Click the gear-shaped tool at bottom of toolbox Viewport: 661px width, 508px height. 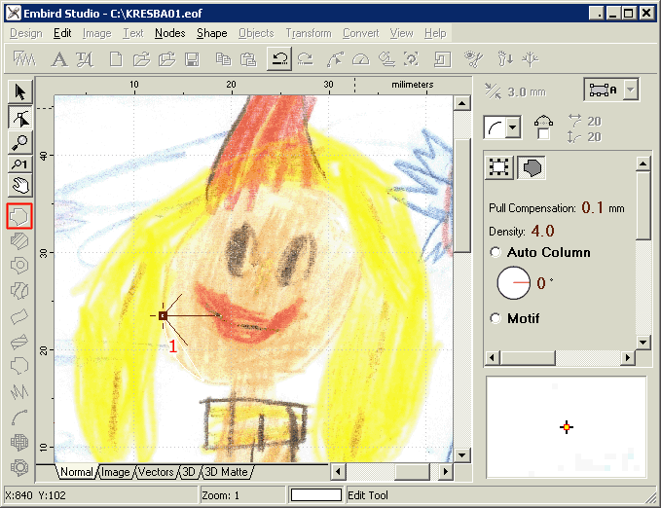[19, 467]
